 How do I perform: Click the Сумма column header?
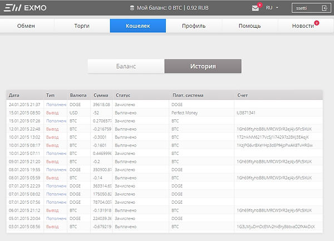(x=101, y=95)
